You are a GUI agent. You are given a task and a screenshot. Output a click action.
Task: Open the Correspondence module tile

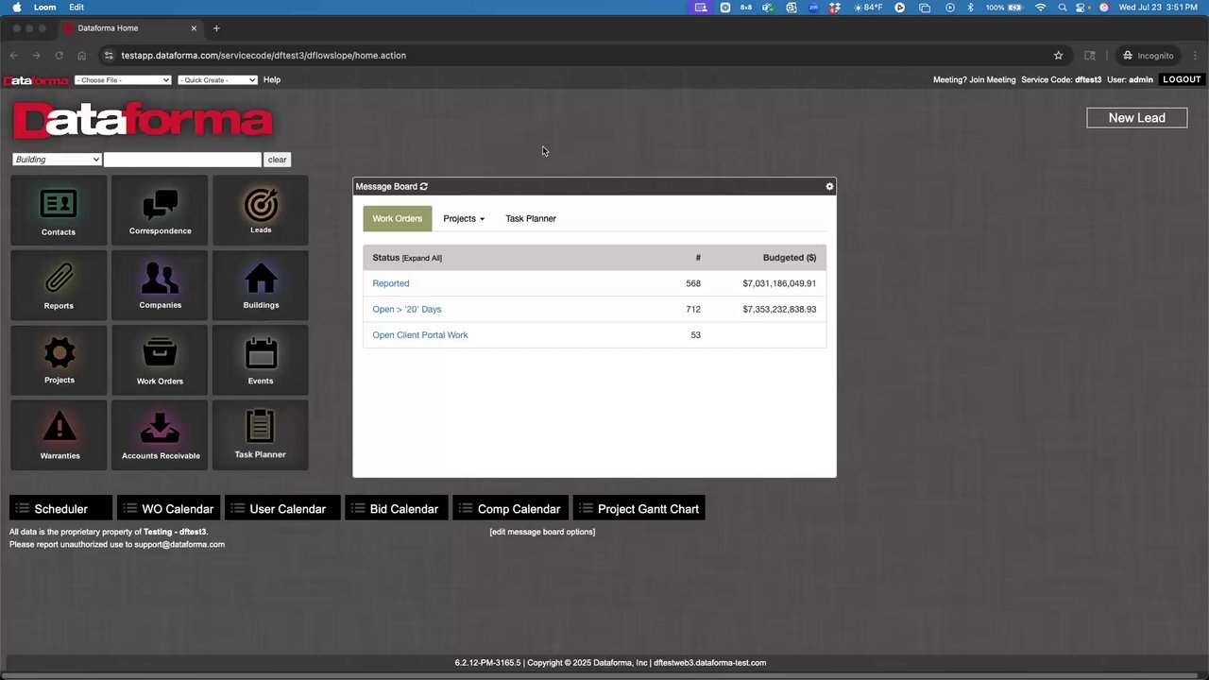point(160,210)
